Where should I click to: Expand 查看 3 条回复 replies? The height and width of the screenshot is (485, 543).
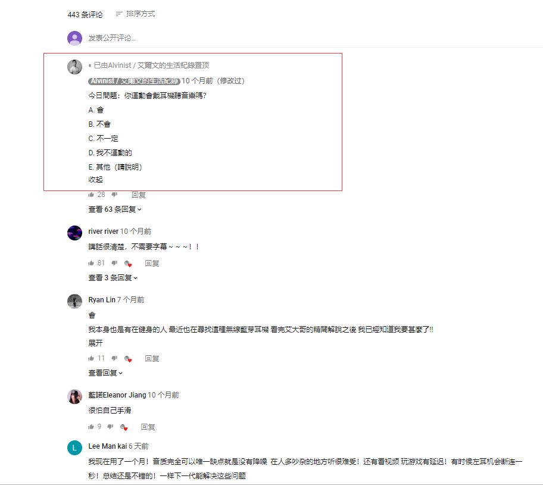(113, 278)
